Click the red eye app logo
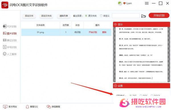The width and height of the screenshot is (171, 110). 5,5
